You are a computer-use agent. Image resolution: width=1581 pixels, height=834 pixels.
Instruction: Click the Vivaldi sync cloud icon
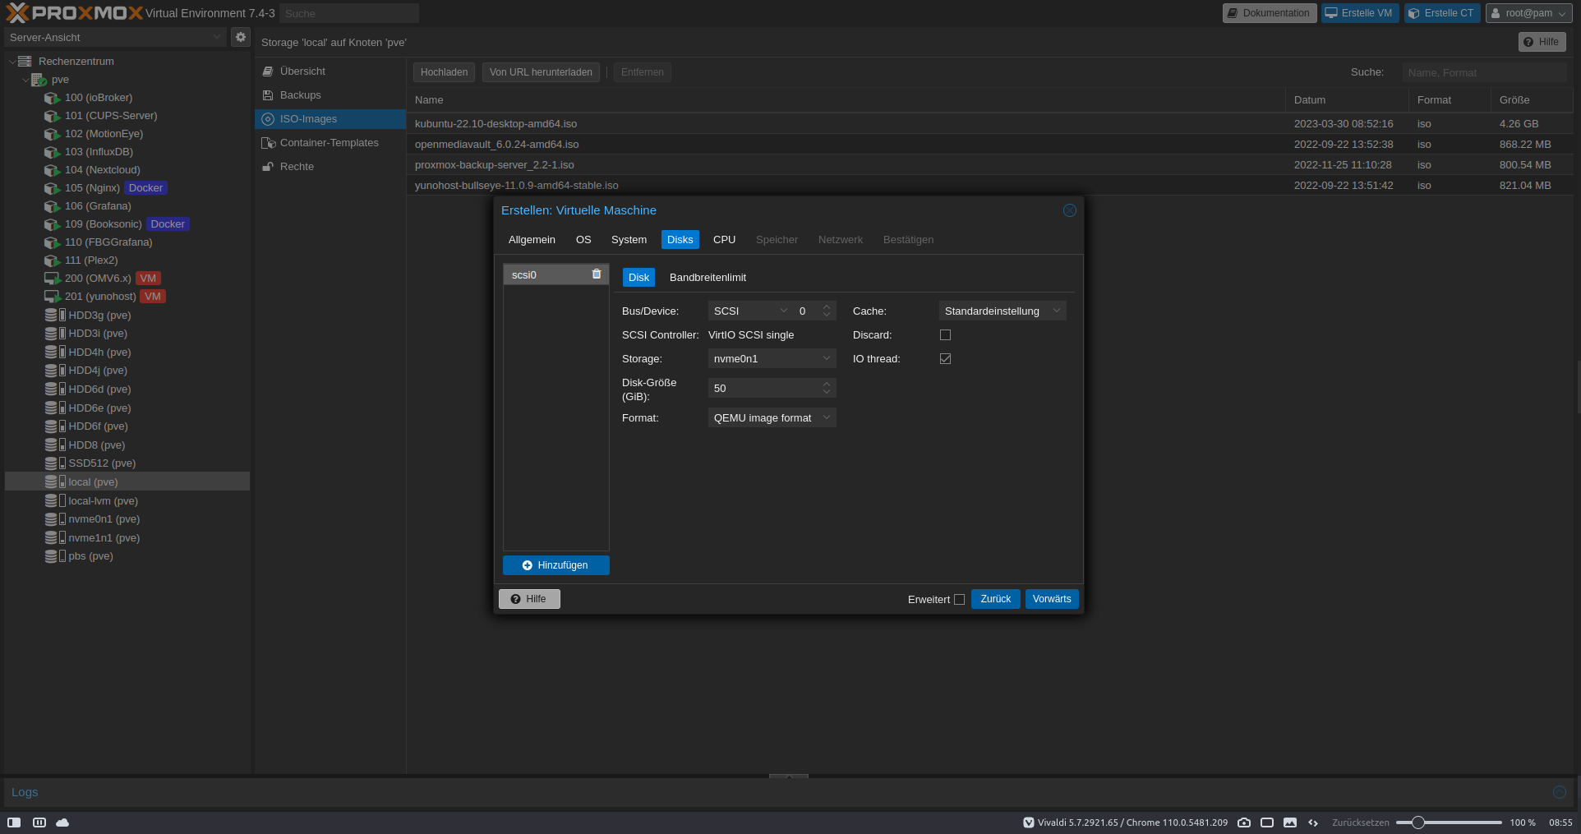pyautogui.click(x=62, y=822)
